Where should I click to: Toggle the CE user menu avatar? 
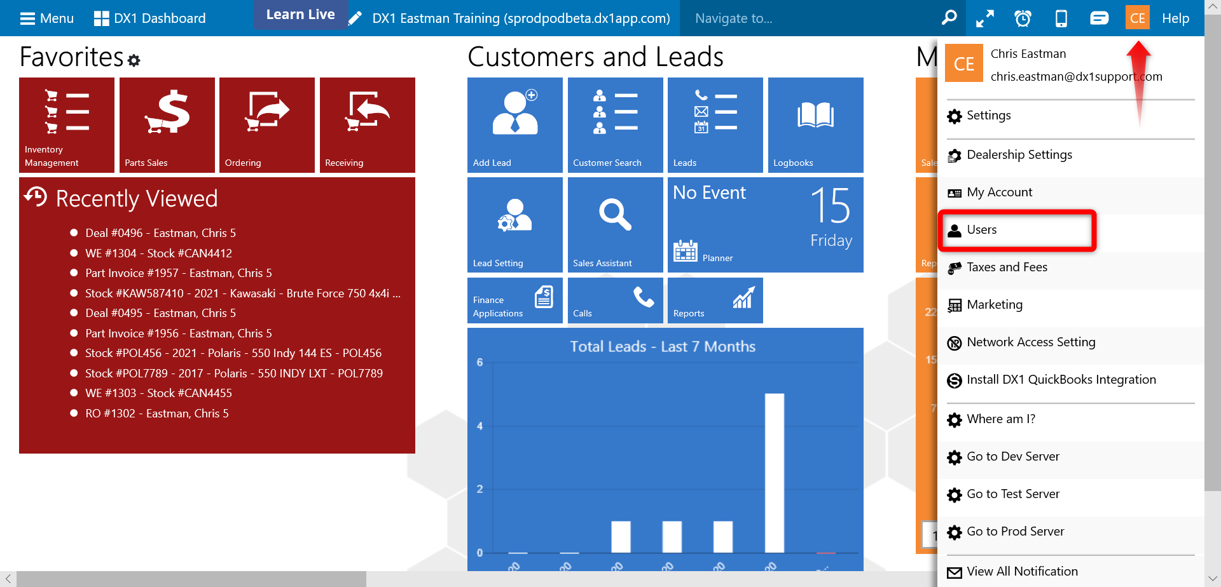tap(1137, 18)
